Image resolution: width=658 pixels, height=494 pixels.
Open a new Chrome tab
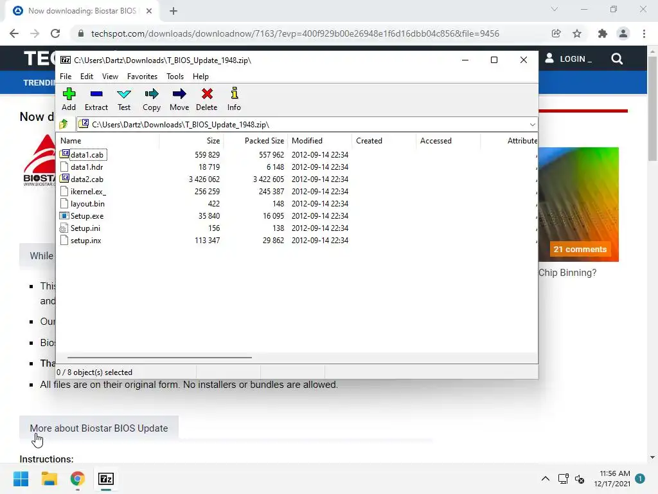point(173,11)
